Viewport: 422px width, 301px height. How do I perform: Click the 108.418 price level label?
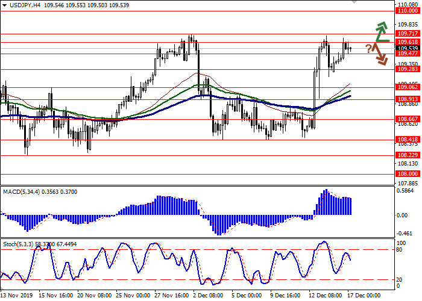tap(408, 140)
